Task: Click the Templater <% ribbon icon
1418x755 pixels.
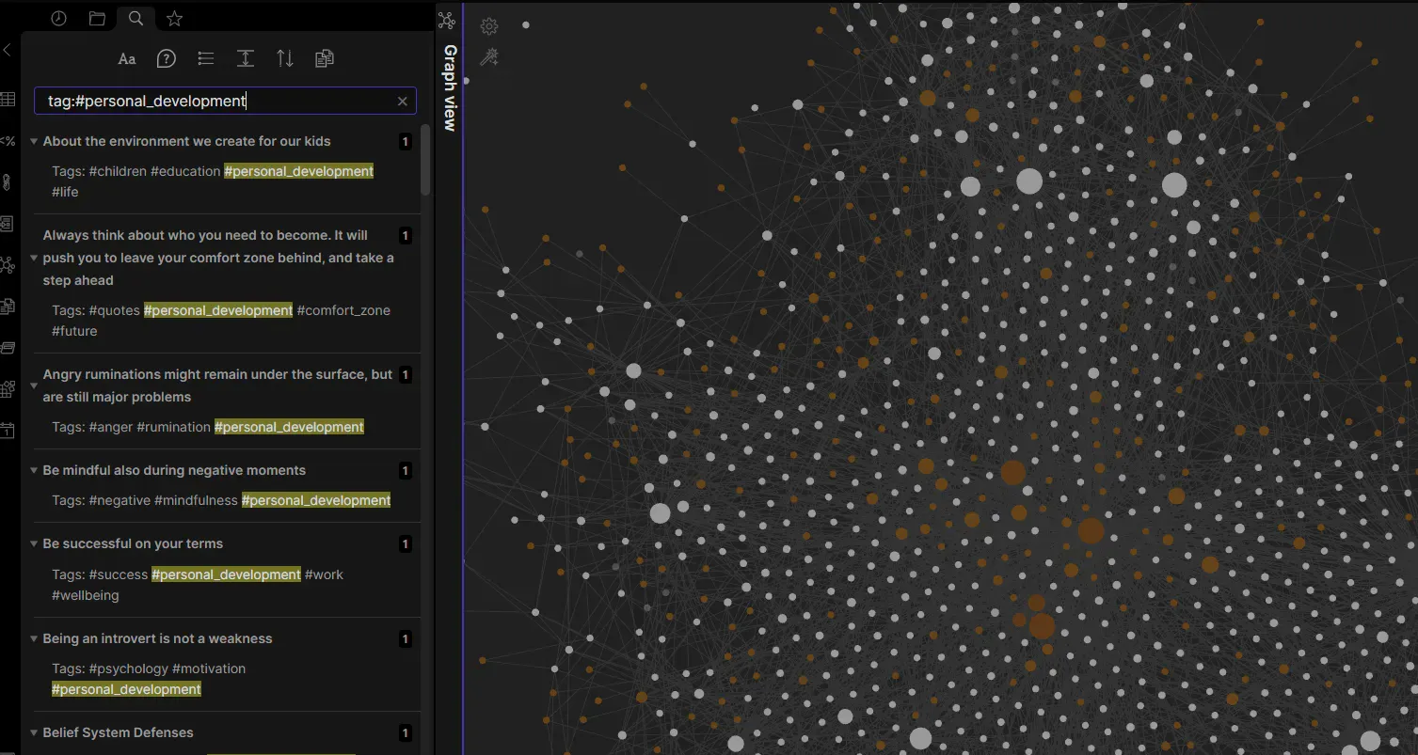Action: [x=7, y=141]
